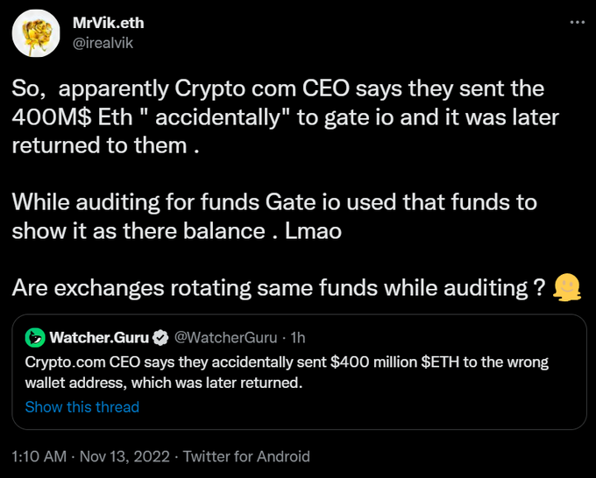Screen dimensions: 596x478
Task: Click Watcher.Guru name in quoted tweet
Action: tap(99, 337)
